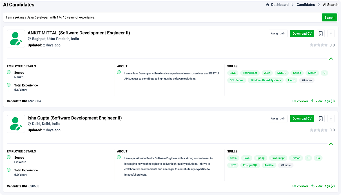Click the status circle beside Total Experience 6.6 Years
Screen dimensions: 341x195
(9, 85)
